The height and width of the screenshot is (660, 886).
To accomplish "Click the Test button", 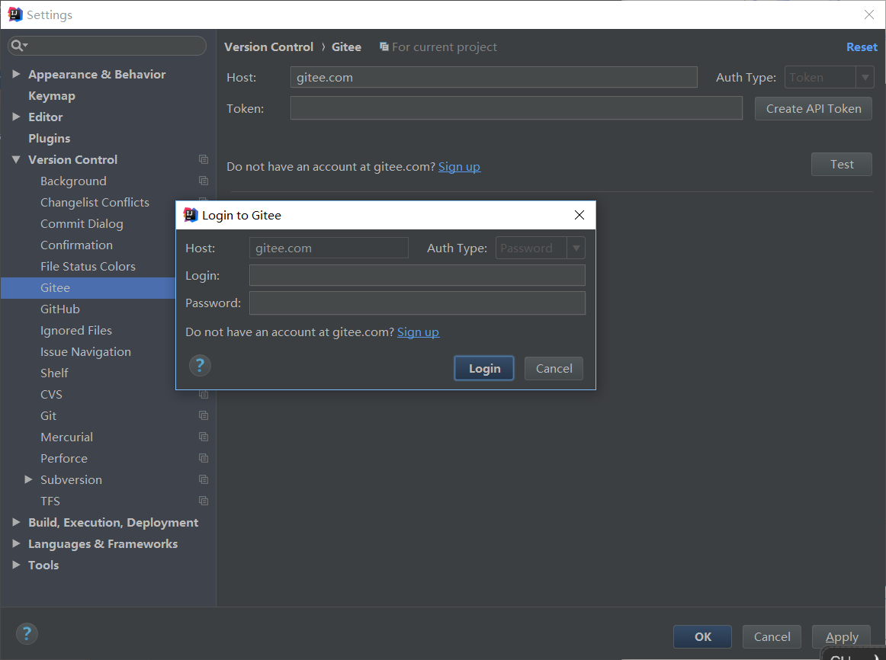I will (841, 165).
